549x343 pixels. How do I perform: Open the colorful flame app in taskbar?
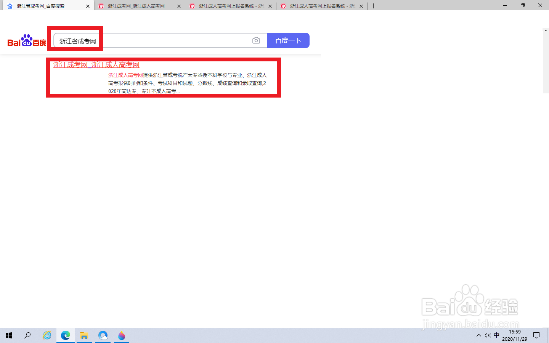tap(122, 335)
